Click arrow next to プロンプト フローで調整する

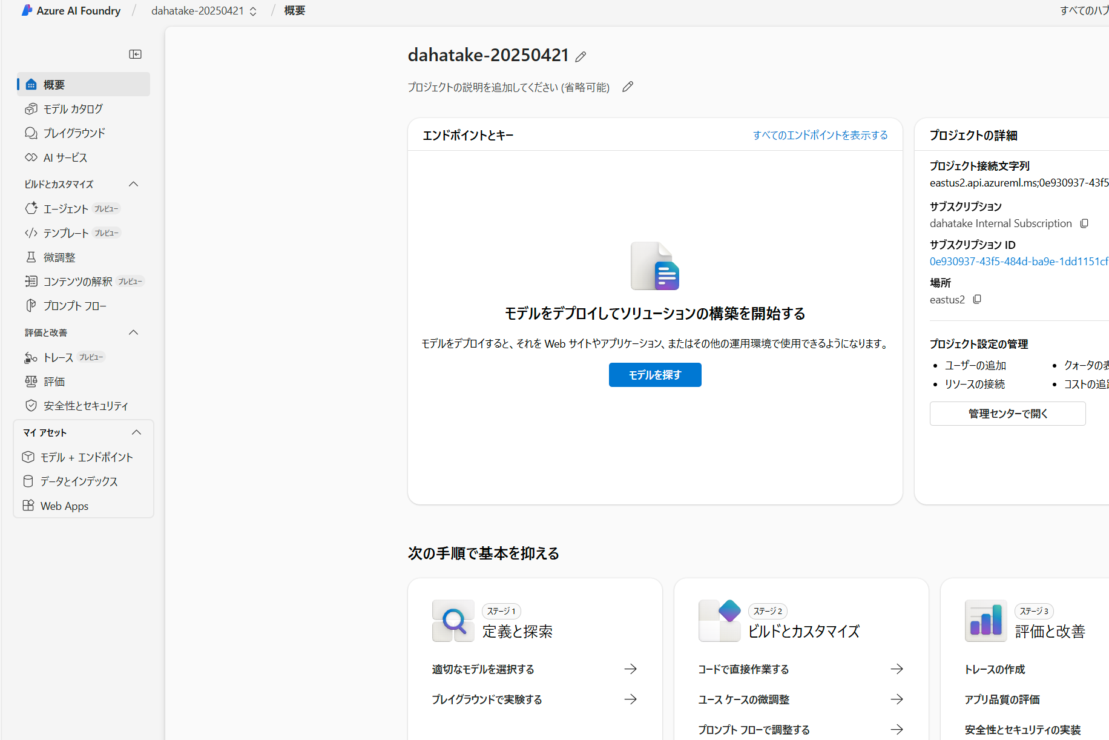pyautogui.click(x=897, y=730)
